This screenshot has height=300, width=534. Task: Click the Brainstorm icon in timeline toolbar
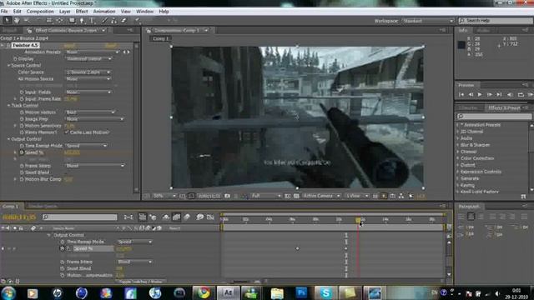tap(199, 217)
